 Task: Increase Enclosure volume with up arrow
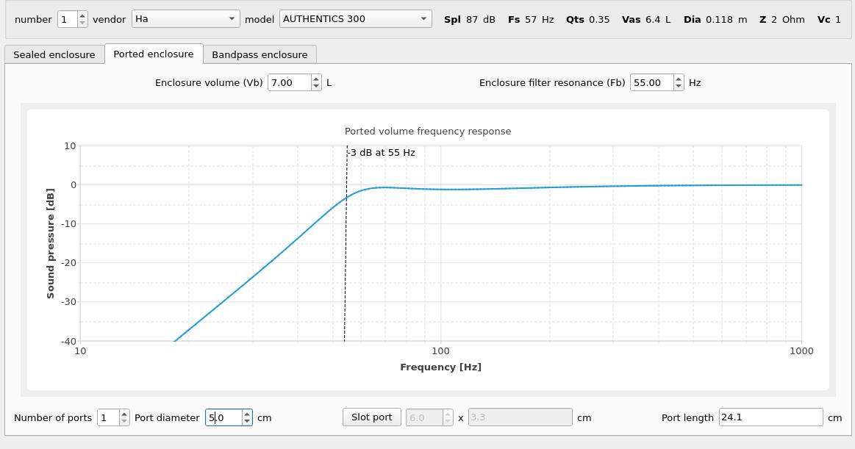click(x=316, y=79)
